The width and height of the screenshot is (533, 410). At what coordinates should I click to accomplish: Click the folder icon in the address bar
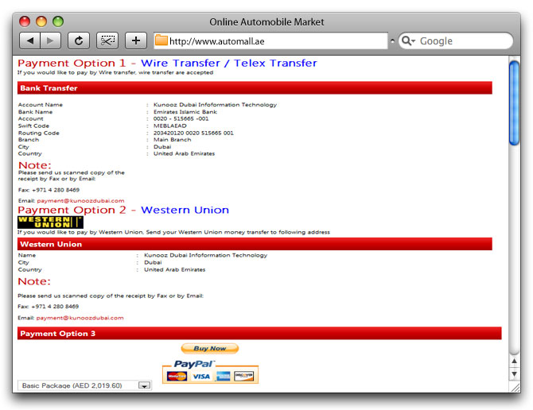click(x=161, y=41)
